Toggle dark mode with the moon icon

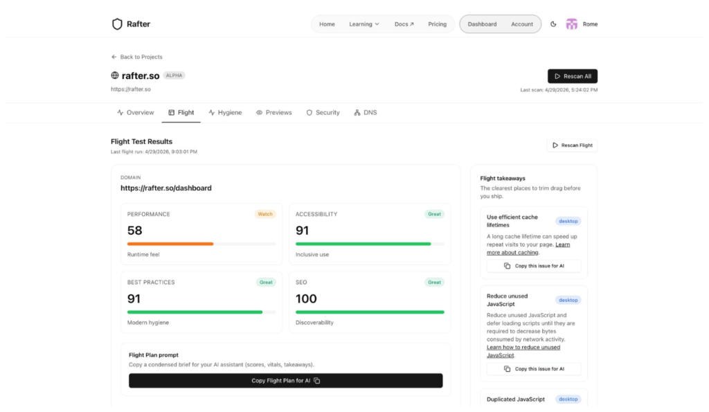[553, 24]
